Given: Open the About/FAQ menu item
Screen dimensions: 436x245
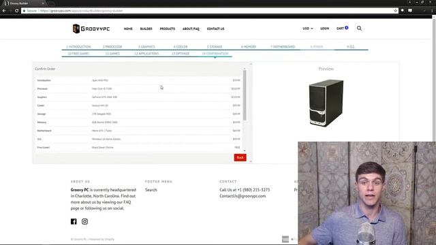Looking at the screenshot, I should 191,29.
